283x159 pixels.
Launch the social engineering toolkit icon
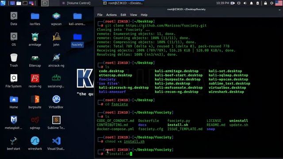click(x=56, y=81)
